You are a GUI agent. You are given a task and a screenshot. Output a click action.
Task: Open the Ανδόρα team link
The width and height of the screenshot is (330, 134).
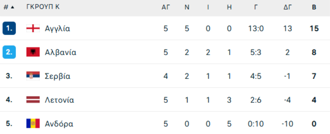pos(59,124)
